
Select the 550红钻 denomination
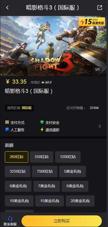coord(42,157)
